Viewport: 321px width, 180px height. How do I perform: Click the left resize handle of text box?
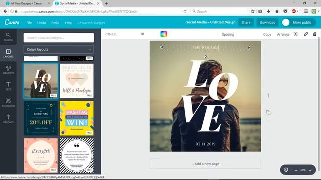click(x=162, y=47)
